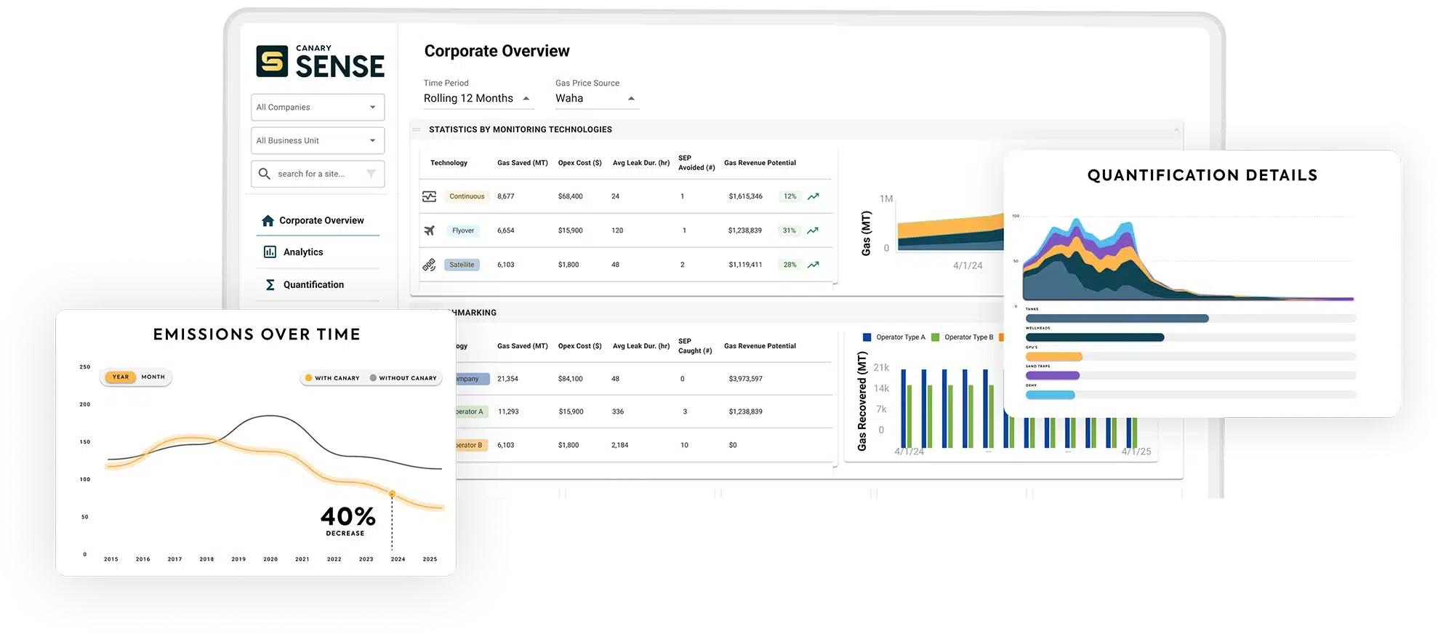Click the drag handle of statistics panel
The image size is (1454, 634).
coord(417,129)
